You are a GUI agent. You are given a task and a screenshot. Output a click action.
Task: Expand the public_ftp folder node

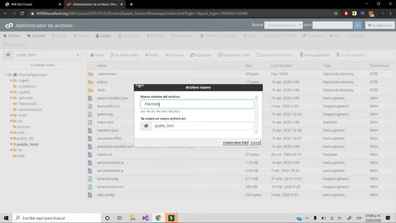click(x=11, y=138)
